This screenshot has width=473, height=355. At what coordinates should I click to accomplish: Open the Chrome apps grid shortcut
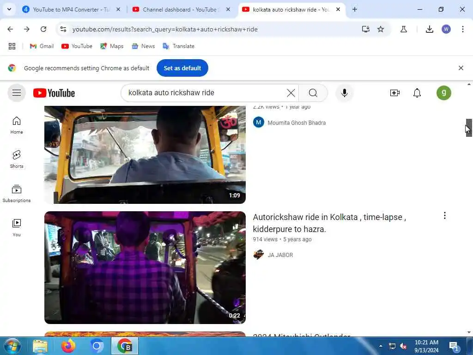click(12, 46)
